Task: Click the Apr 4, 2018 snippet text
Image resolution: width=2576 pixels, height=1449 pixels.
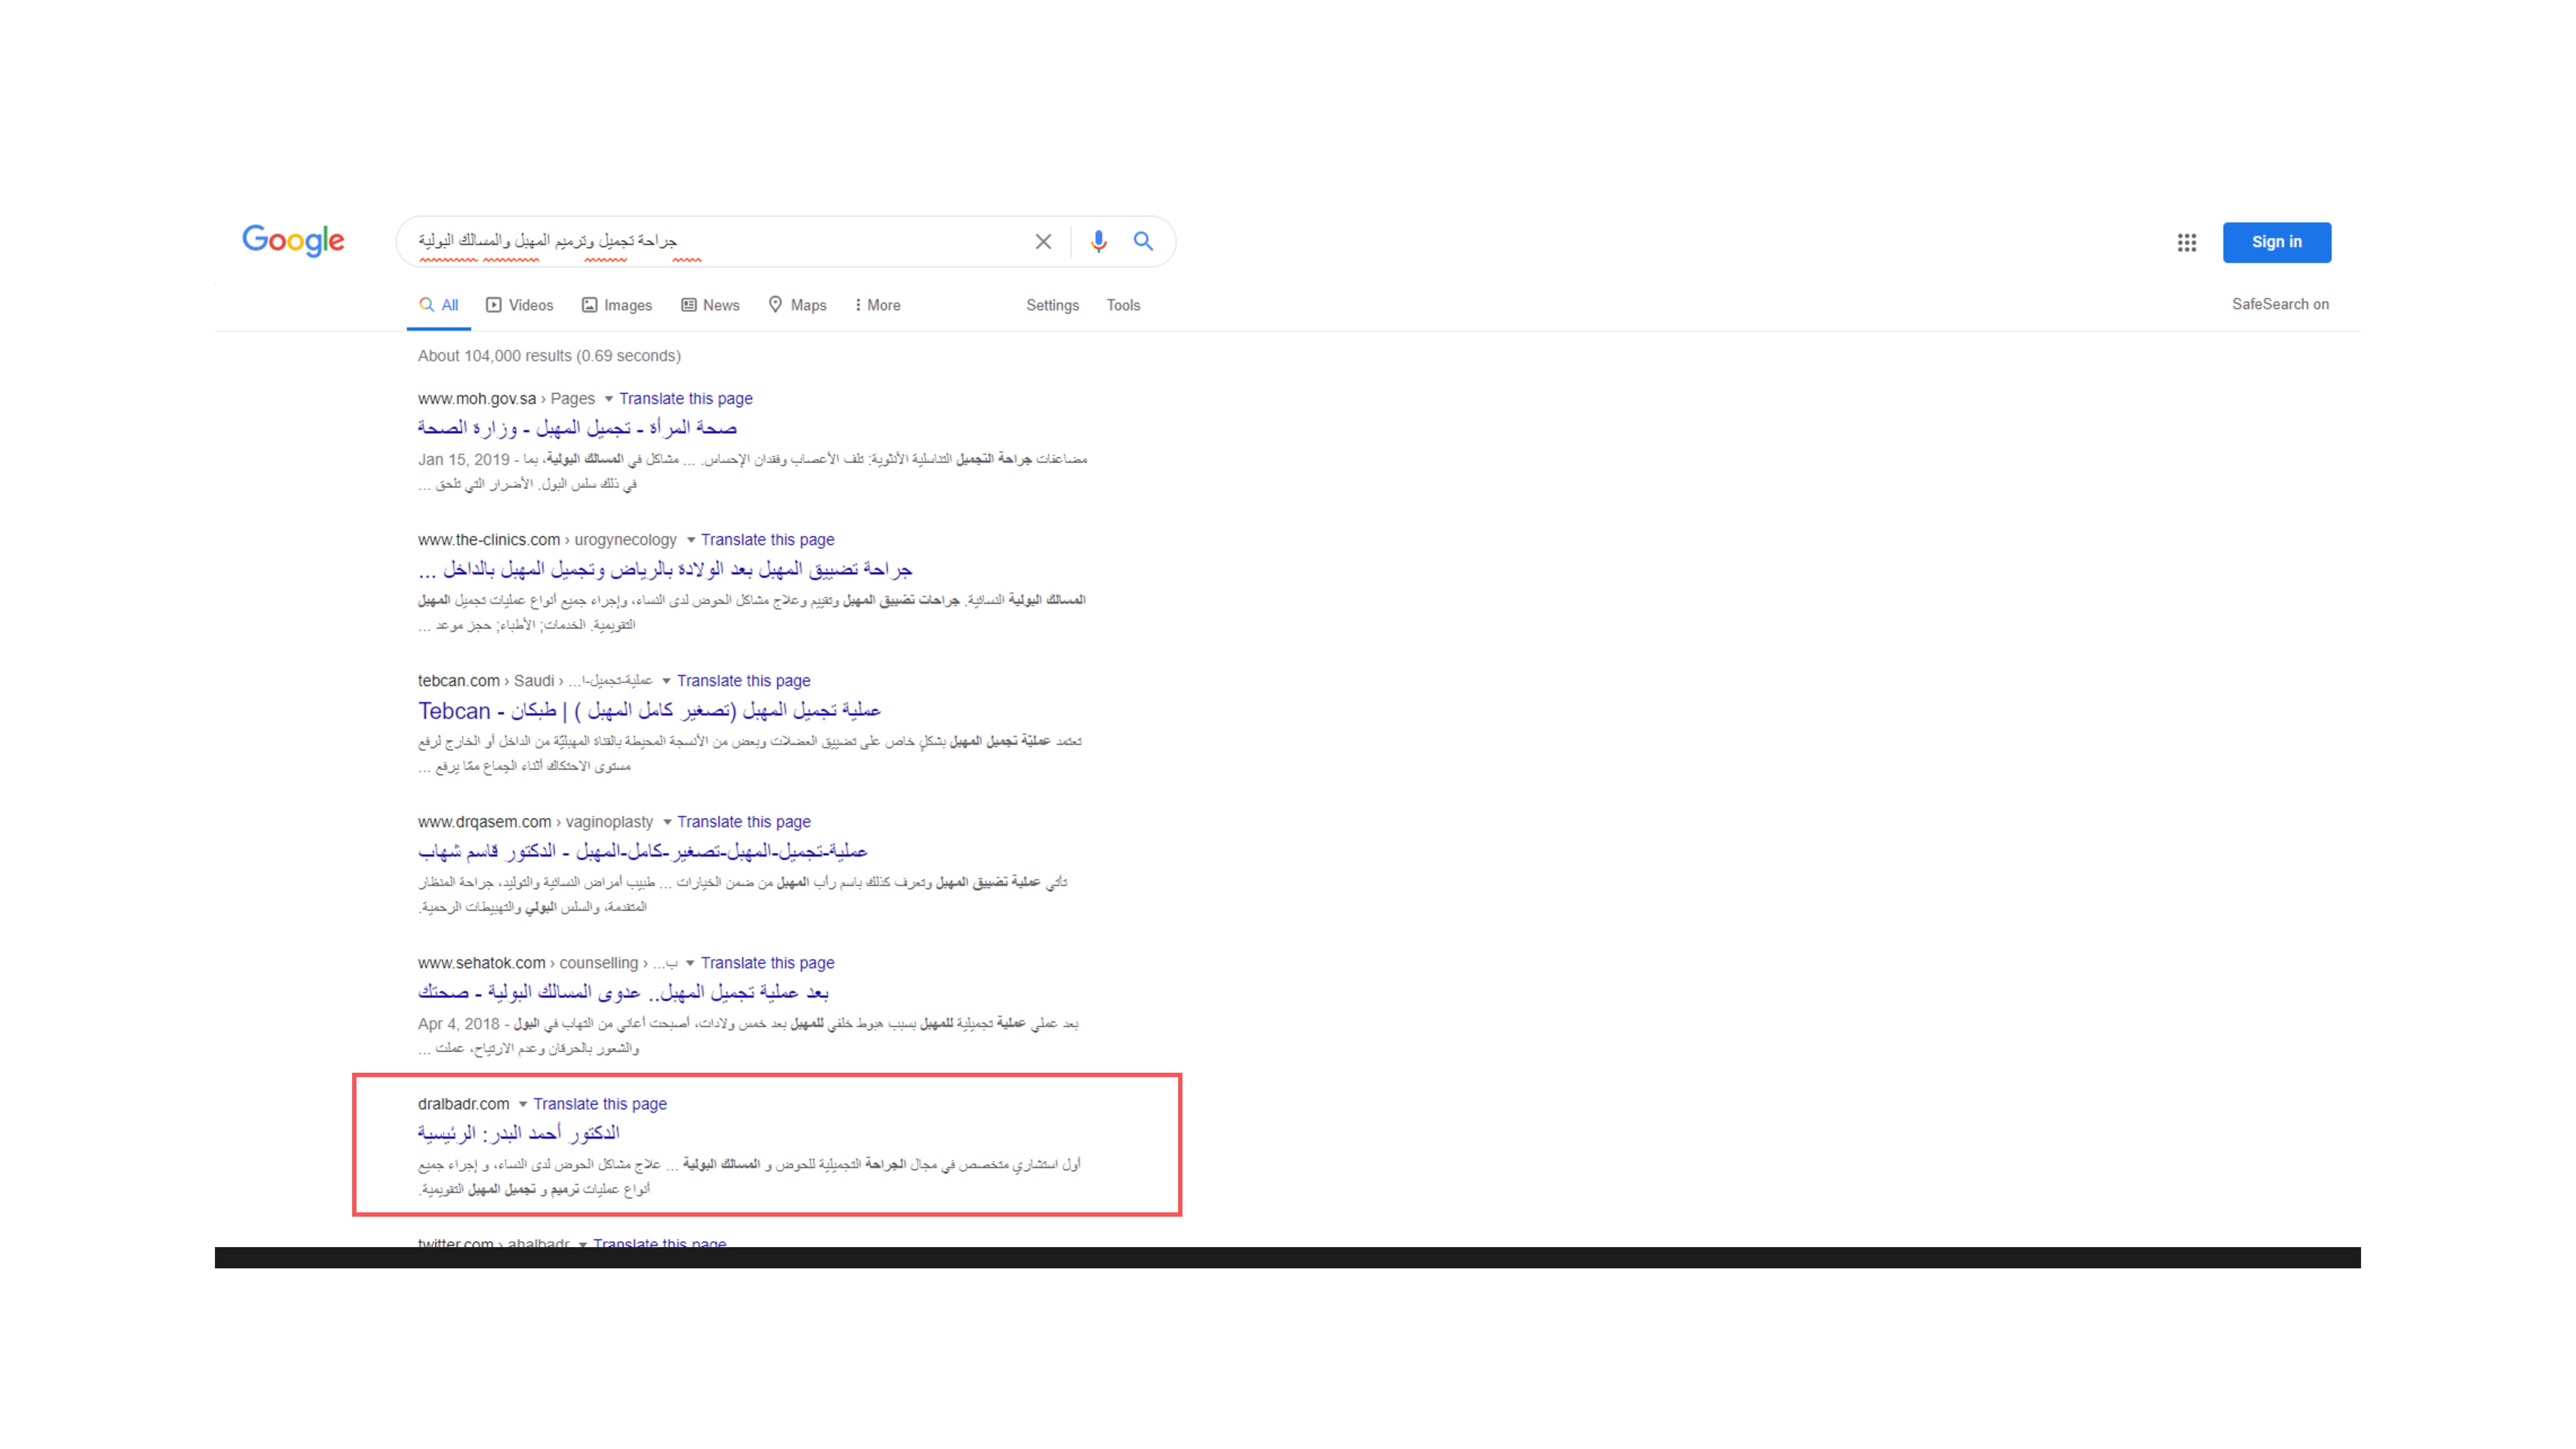Action: pos(458,1023)
